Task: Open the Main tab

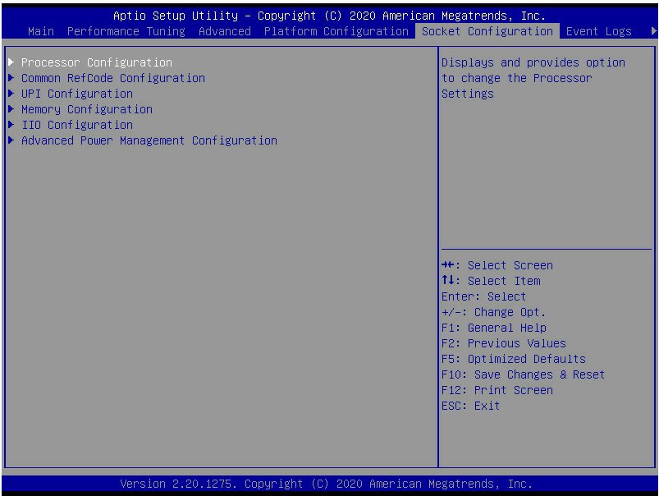Action: [41, 31]
